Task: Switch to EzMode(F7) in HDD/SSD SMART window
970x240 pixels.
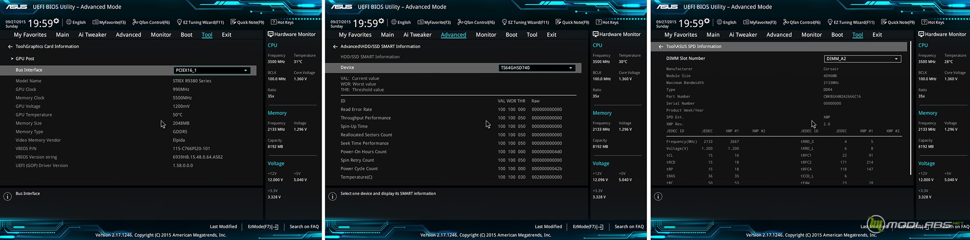Action: [588, 227]
